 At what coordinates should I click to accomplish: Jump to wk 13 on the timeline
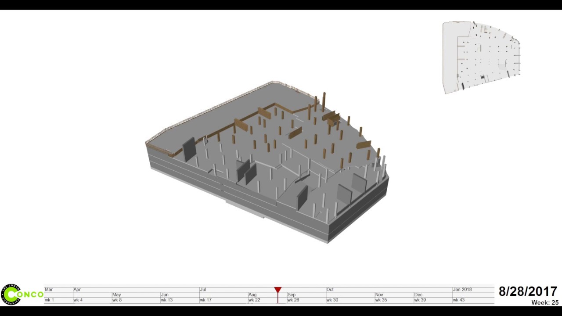click(167, 300)
